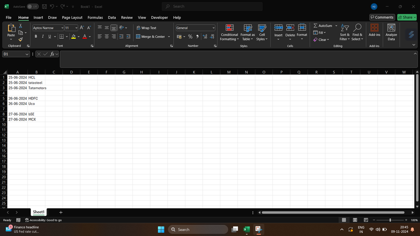Click the Save disk icon in title bar

pyautogui.click(x=45, y=6)
